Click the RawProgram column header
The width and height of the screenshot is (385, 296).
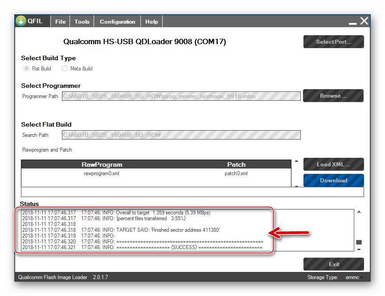pos(102,164)
